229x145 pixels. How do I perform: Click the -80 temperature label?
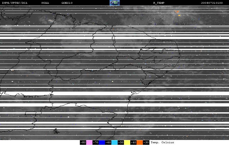point(83,142)
